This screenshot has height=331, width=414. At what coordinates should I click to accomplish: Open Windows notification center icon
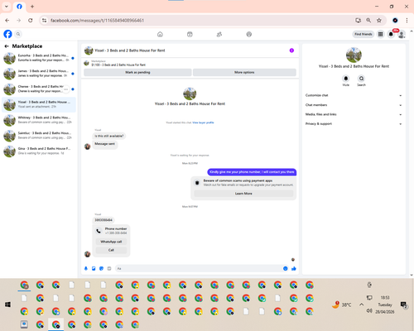click(404, 305)
